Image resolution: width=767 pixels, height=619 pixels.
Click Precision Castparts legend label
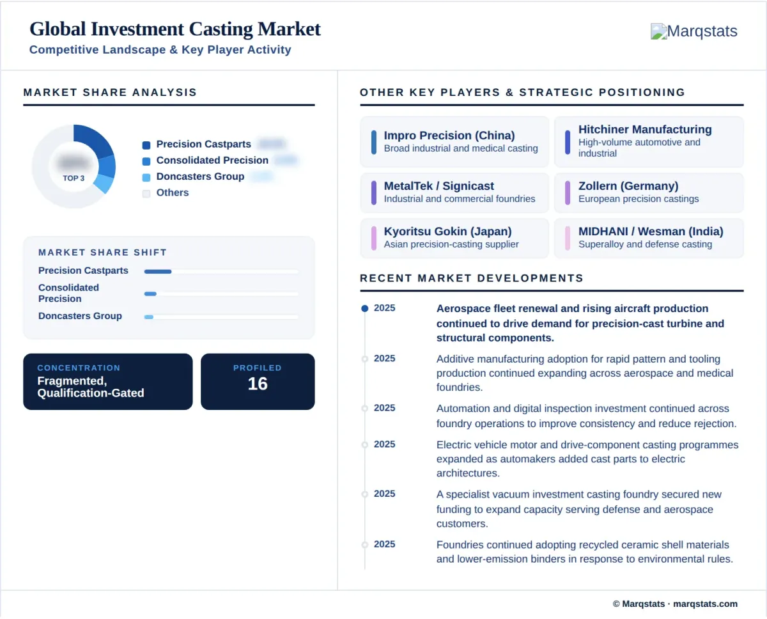(203, 145)
